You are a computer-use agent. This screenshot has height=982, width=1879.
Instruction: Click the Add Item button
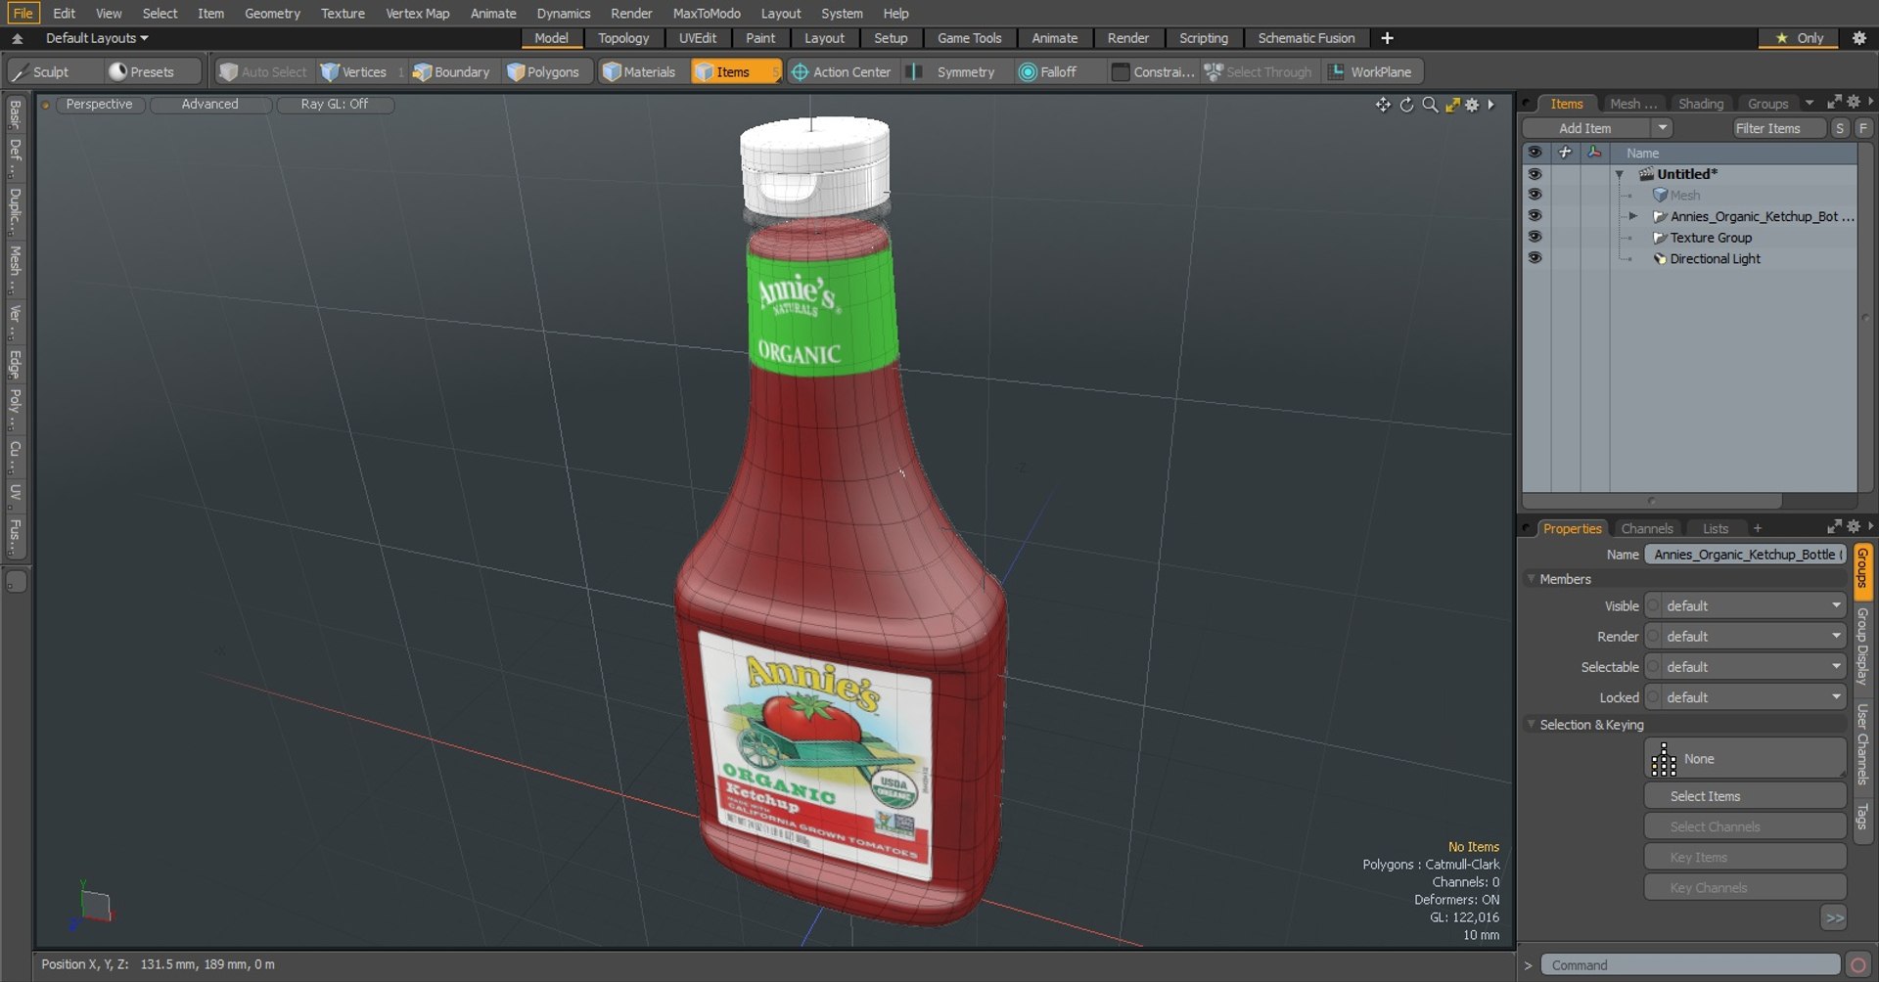pyautogui.click(x=1585, y=128)
